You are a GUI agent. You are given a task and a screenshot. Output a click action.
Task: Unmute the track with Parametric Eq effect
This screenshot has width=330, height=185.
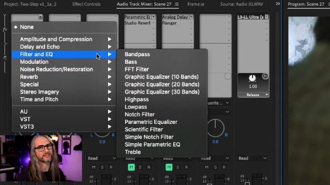click(x=131, y=167)
